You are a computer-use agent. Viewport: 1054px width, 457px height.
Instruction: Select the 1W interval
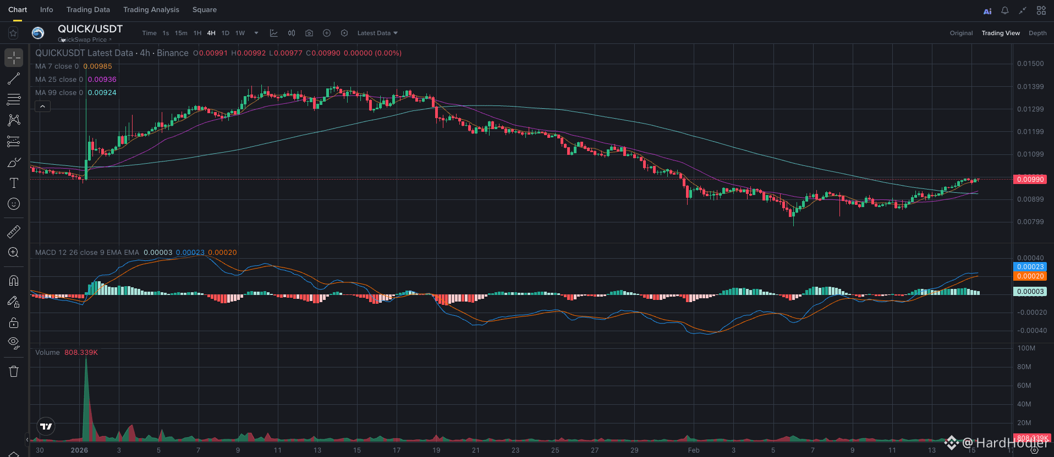pyautogui.click(x=240, y=33)
